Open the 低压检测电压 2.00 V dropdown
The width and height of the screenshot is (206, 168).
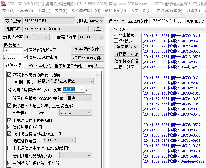point(59,140)
